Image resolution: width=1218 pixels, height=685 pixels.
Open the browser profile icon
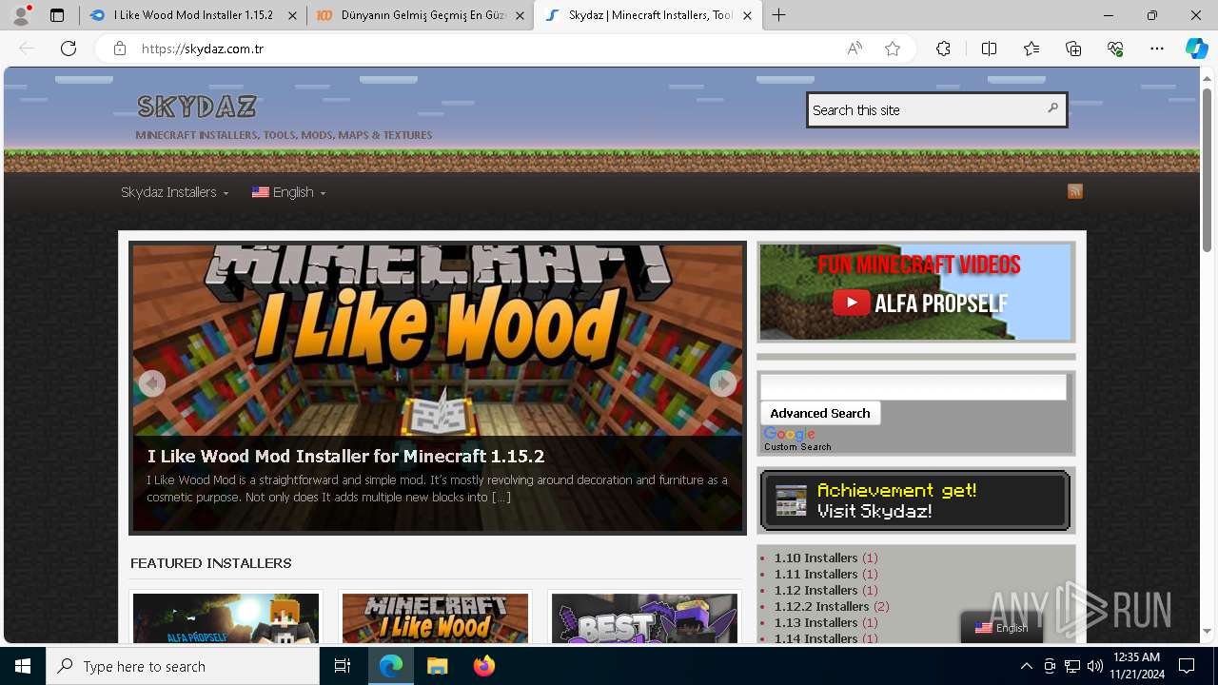click(x=21, y=15)
